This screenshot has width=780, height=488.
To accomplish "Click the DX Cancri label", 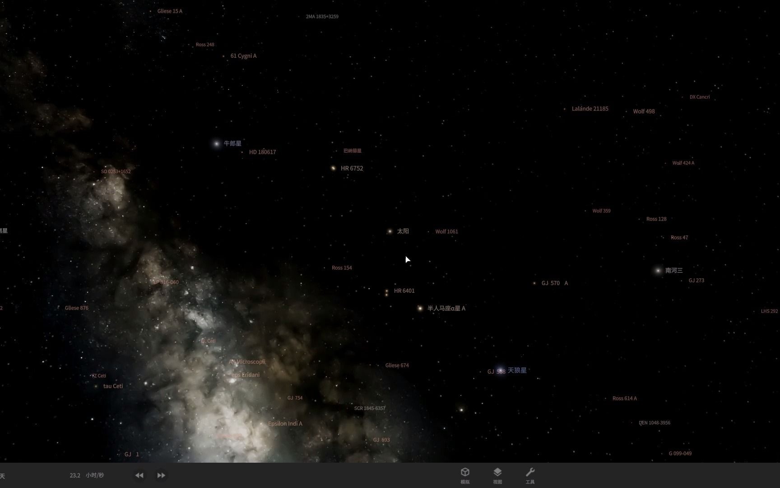I will [699, 97].
